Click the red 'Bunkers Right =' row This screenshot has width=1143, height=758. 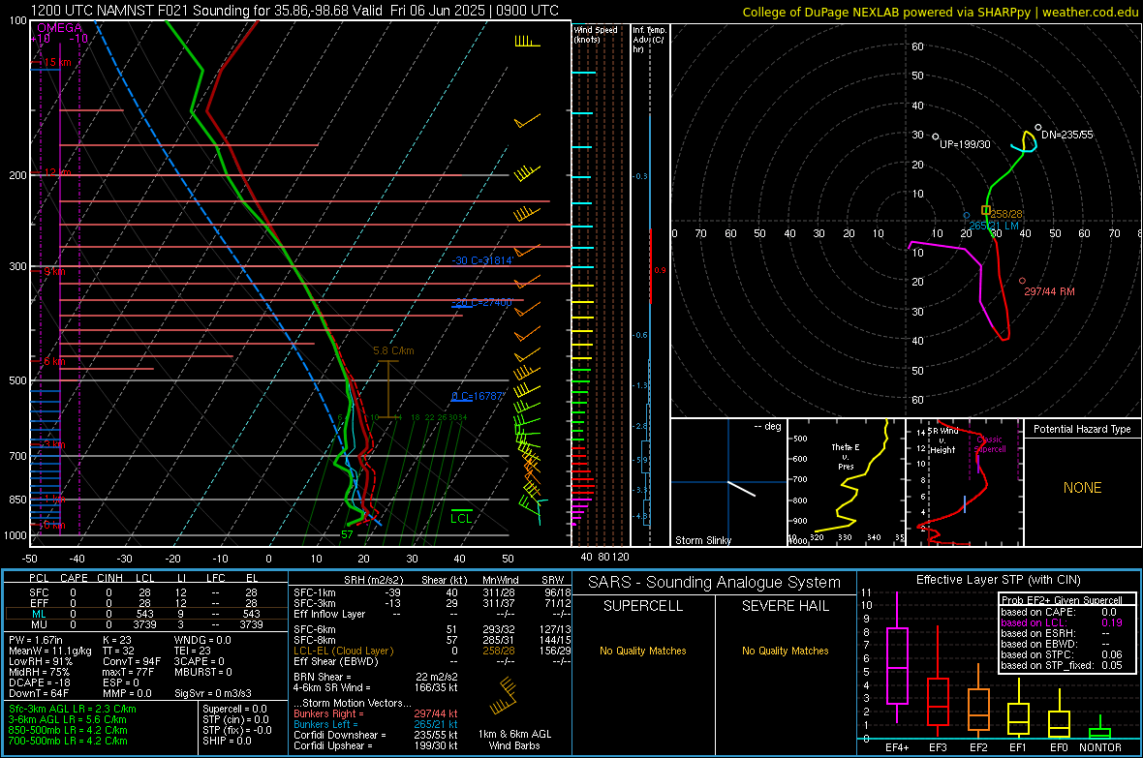(x=376, y=714)
